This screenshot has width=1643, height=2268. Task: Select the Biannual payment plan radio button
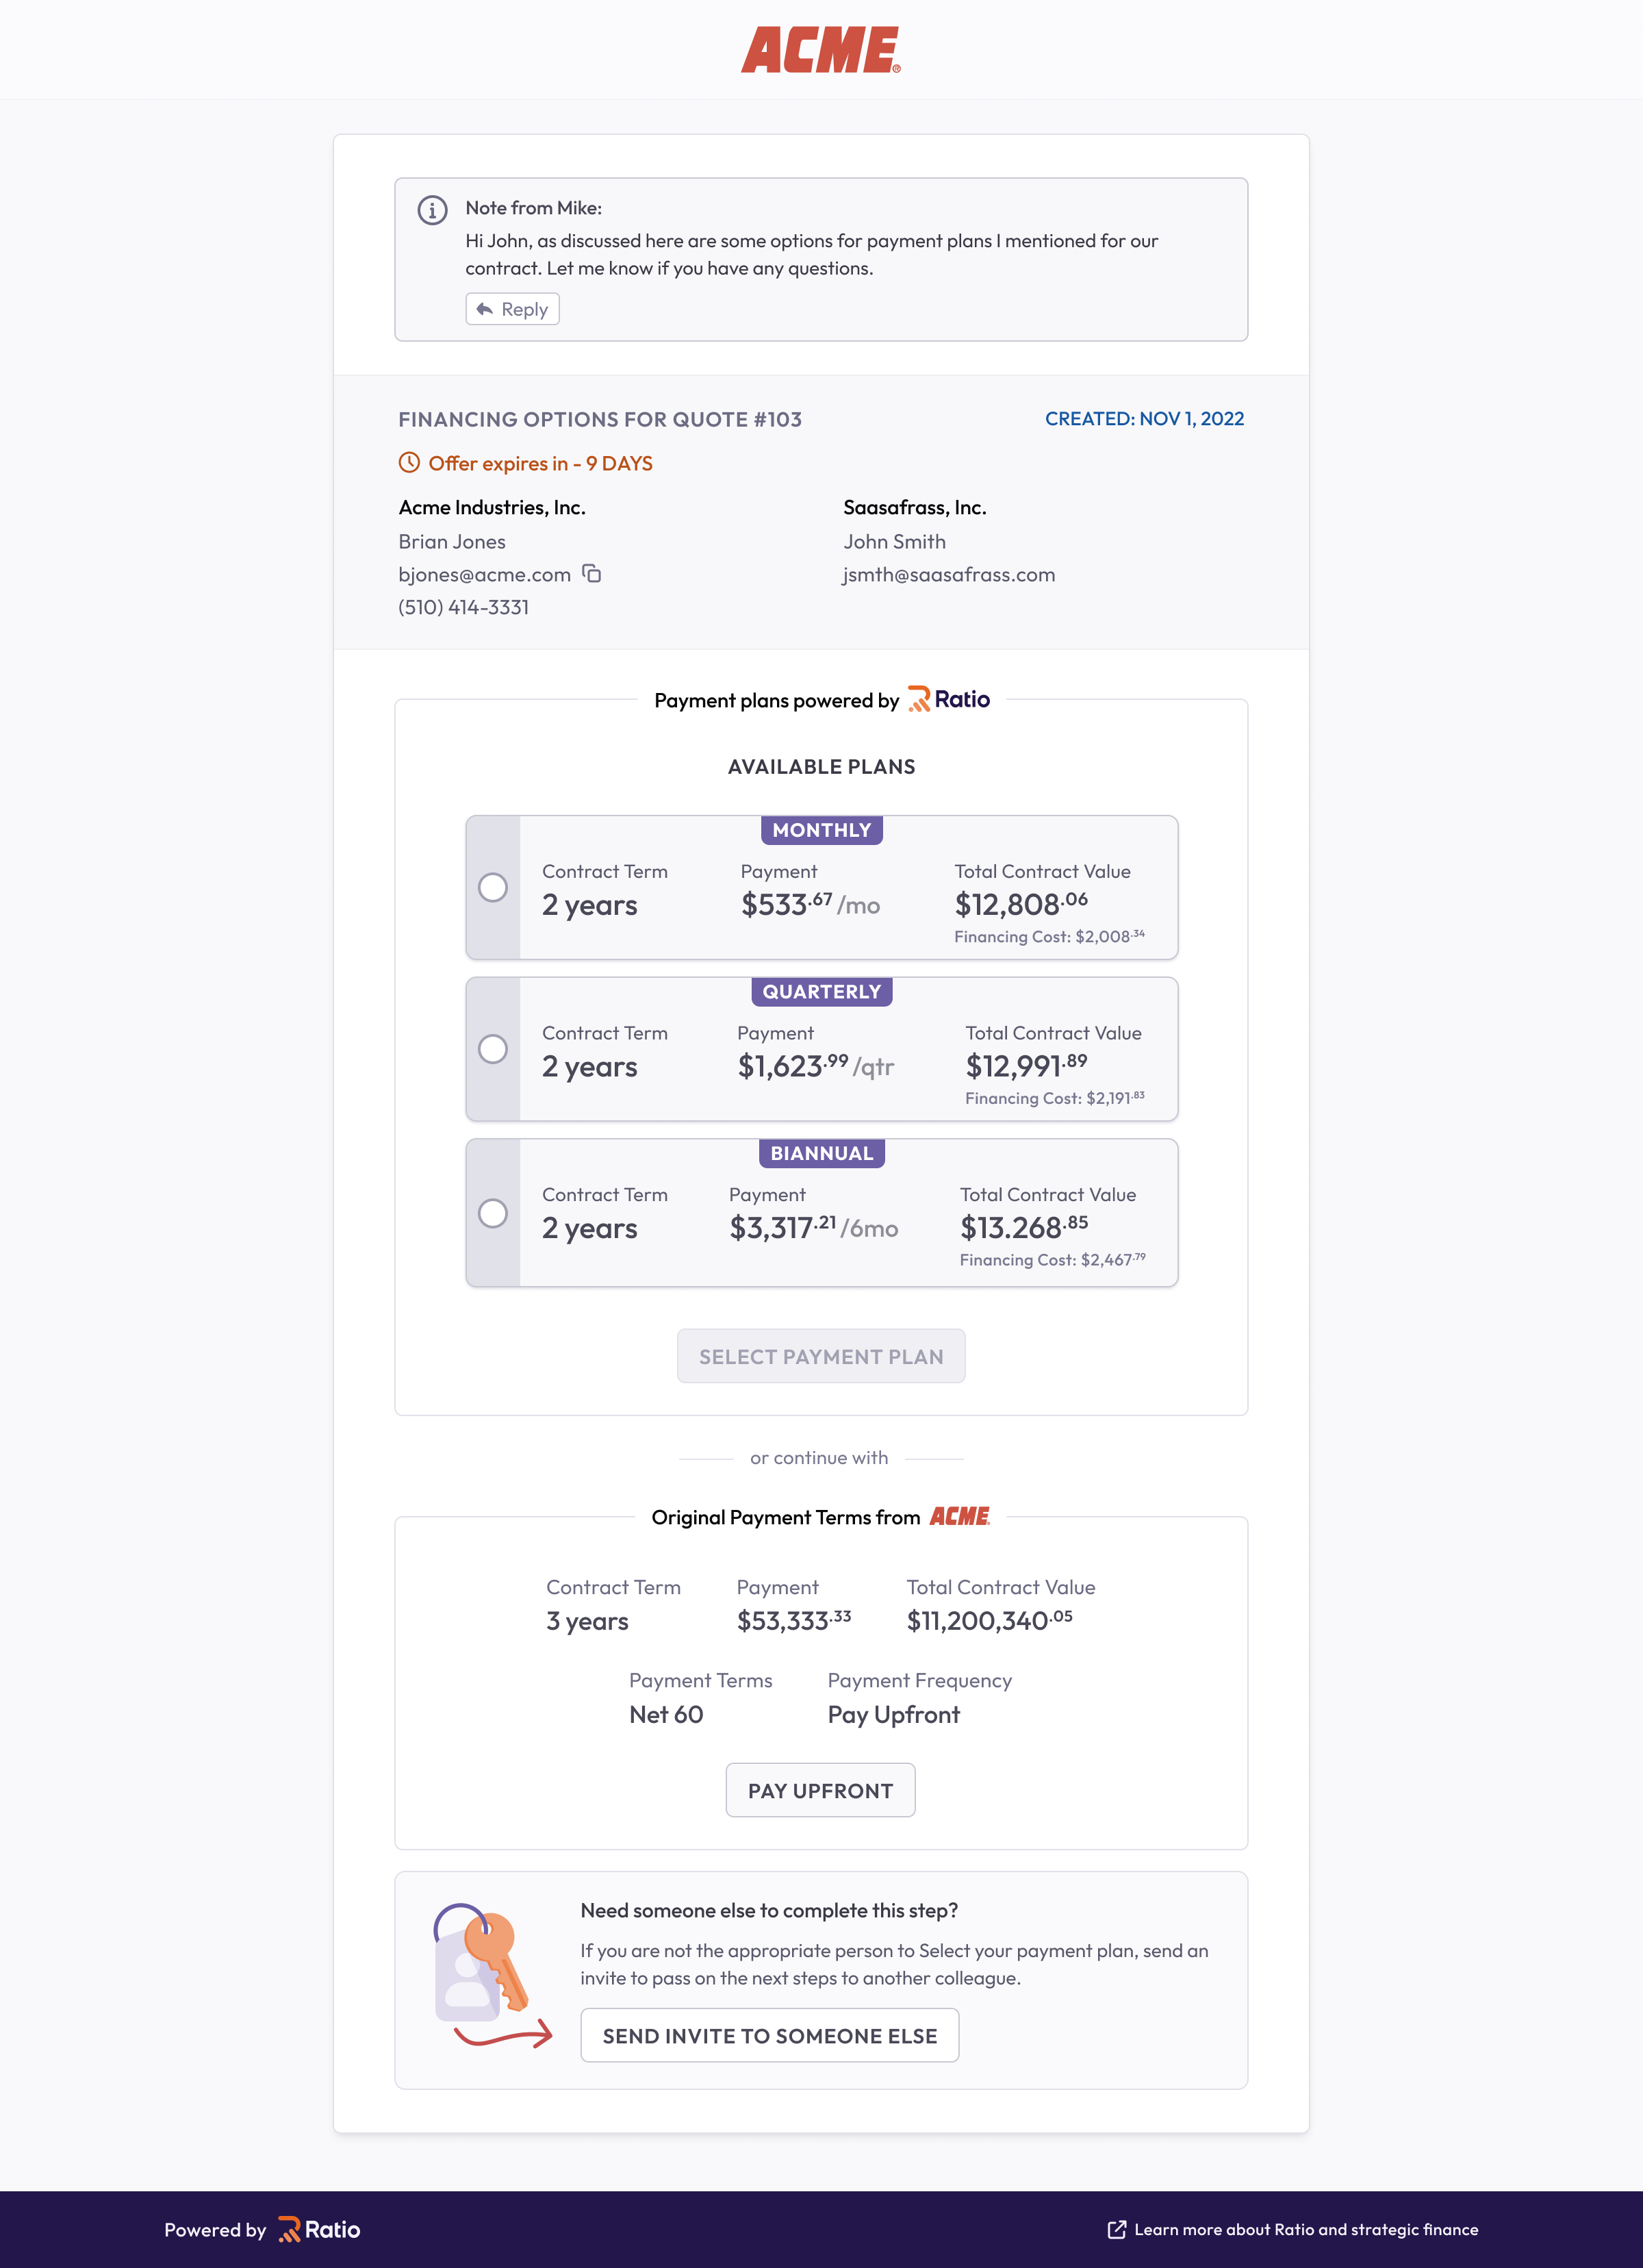(493, 1213)
